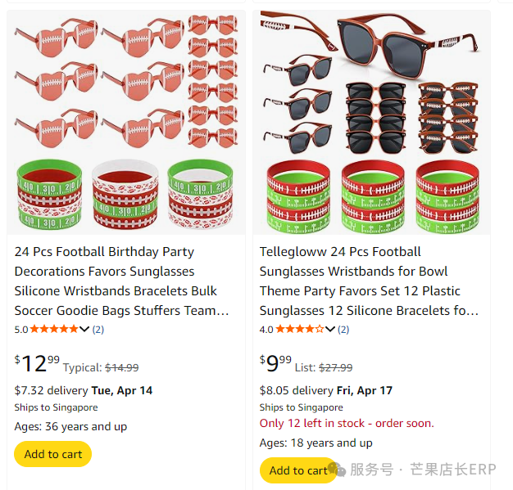Expand rating chevron for the 5.0-star product
This screenshot has width=513, height=490.
[x=84, y=330]
